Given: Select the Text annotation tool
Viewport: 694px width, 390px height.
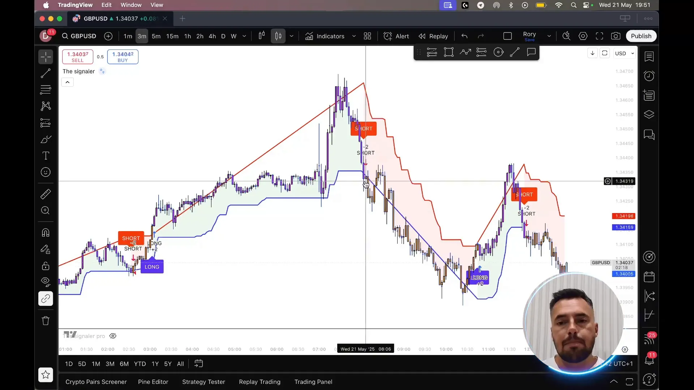Looking at the screenshot, I should pyautogui.click(x=46, y=156).
